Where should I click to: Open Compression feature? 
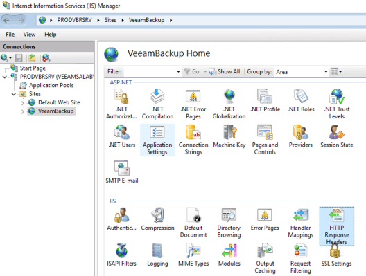point(157,219)
